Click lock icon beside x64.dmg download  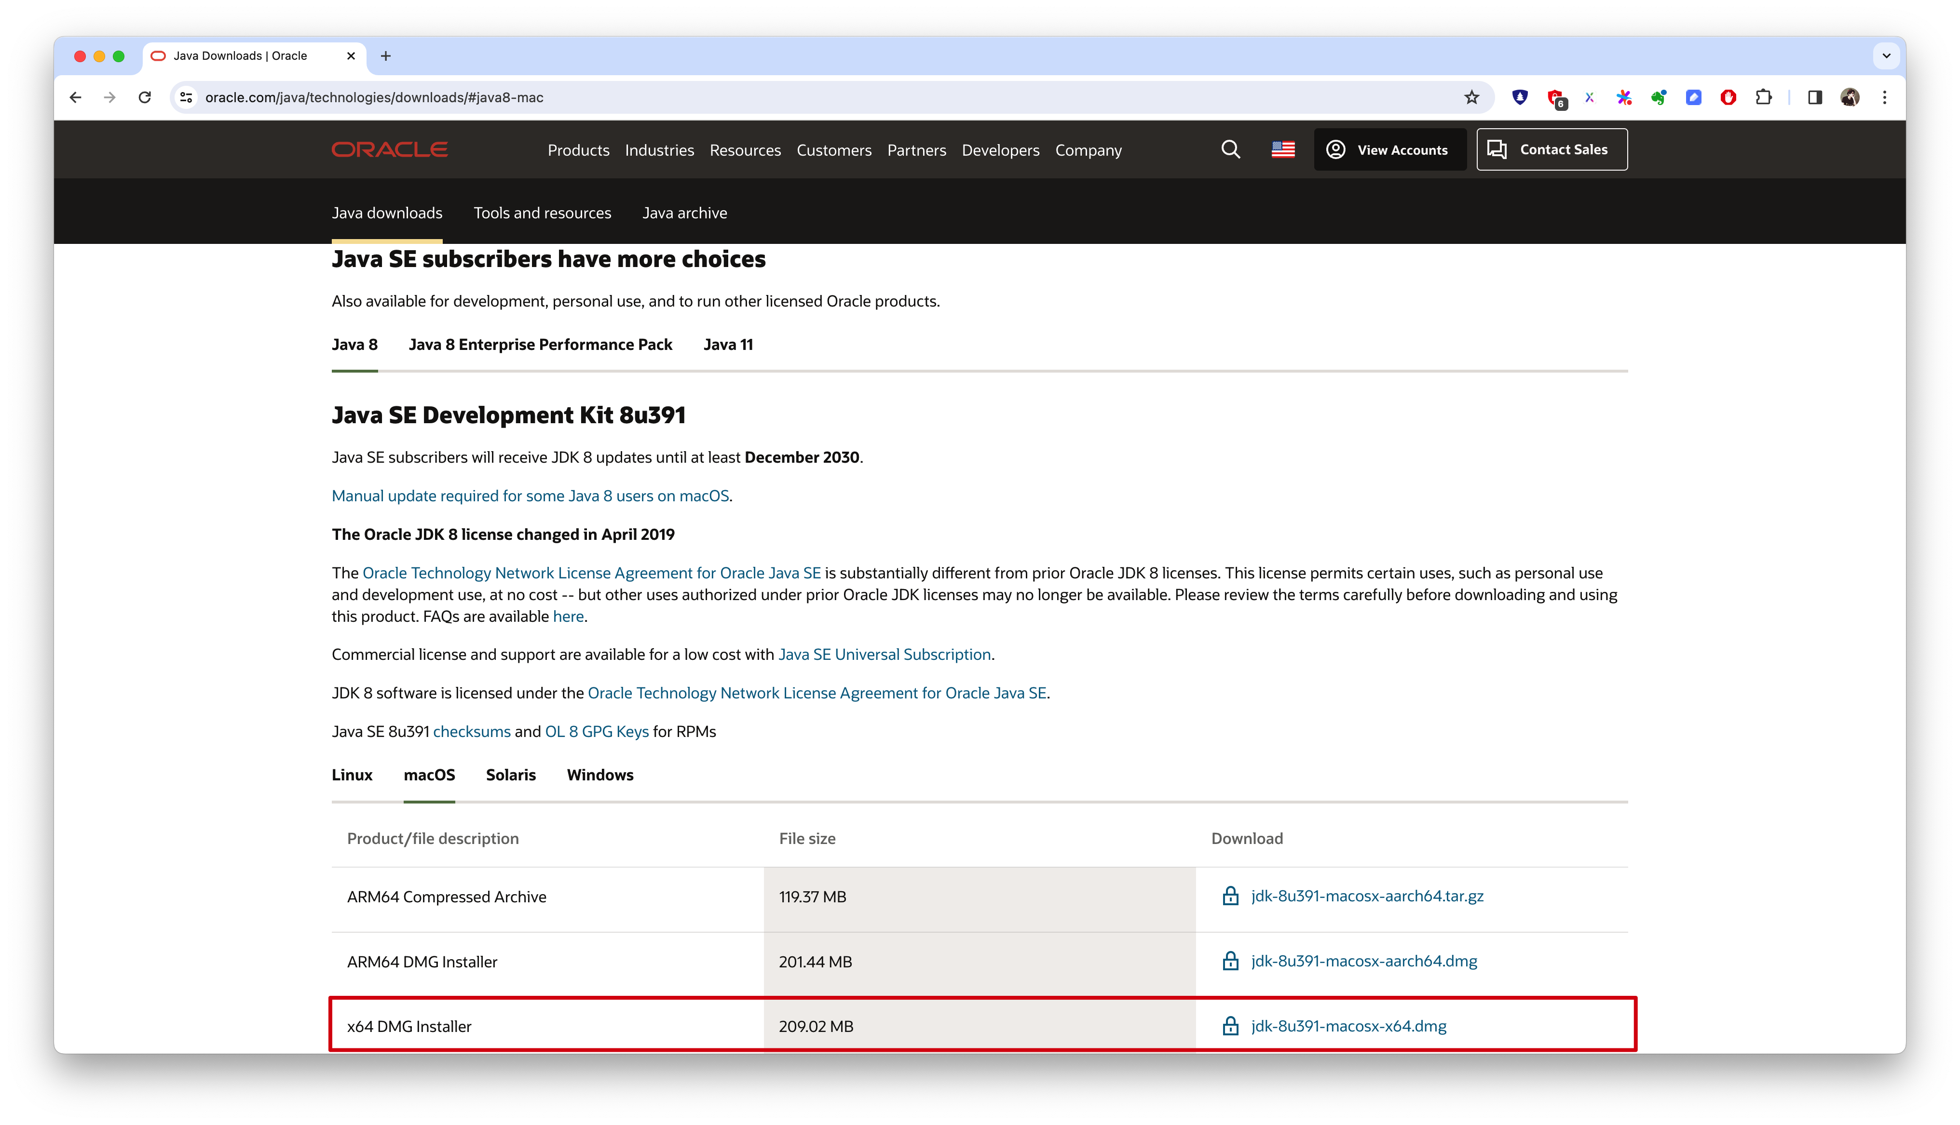[x=1230, y=1025]
